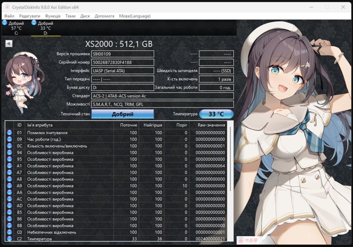This screenshot has height=247, width=353.
Task: Click status orb of attribute 01
Action: [x=10, y=133]
